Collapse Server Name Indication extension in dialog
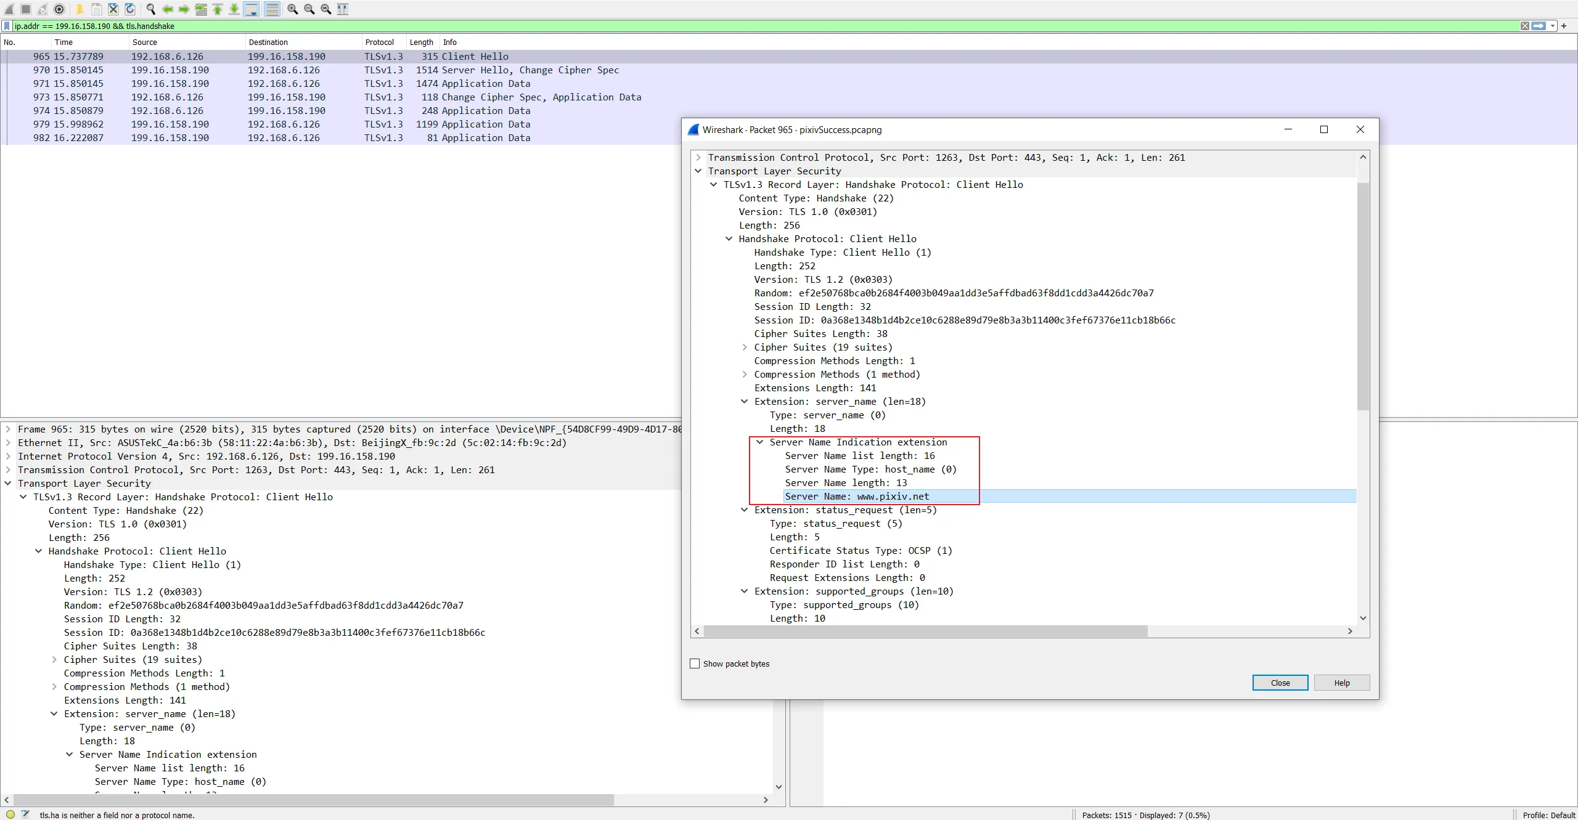The image size is (1578, 820). 759,442
